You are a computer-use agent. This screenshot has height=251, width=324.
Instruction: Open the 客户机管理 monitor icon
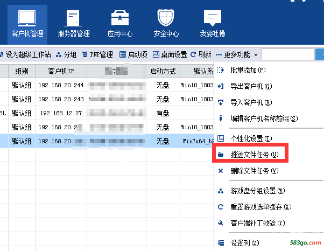[x=27, y=18]
